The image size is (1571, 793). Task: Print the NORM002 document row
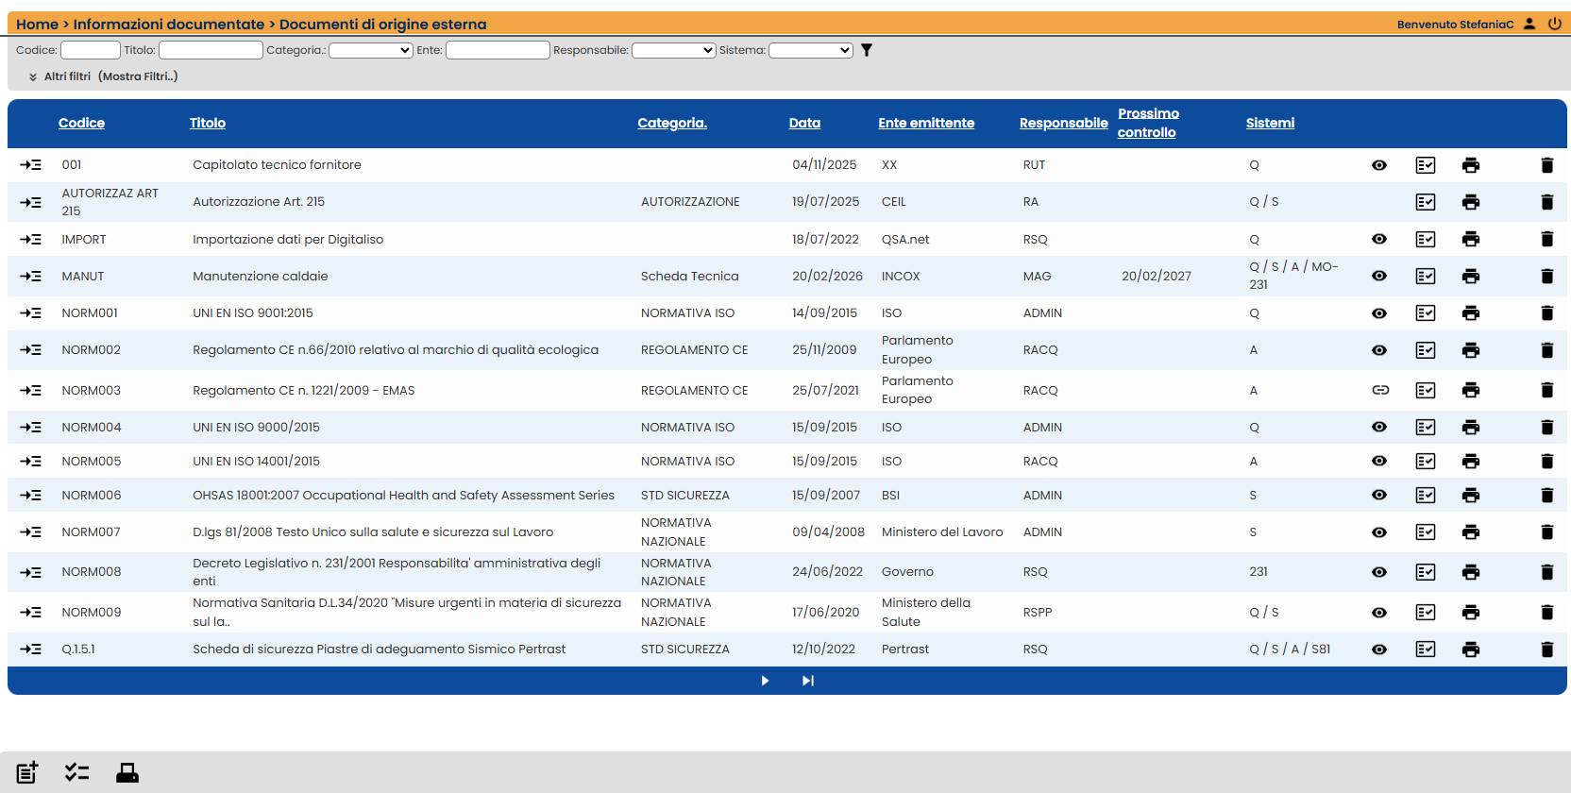pos(1471,350)
